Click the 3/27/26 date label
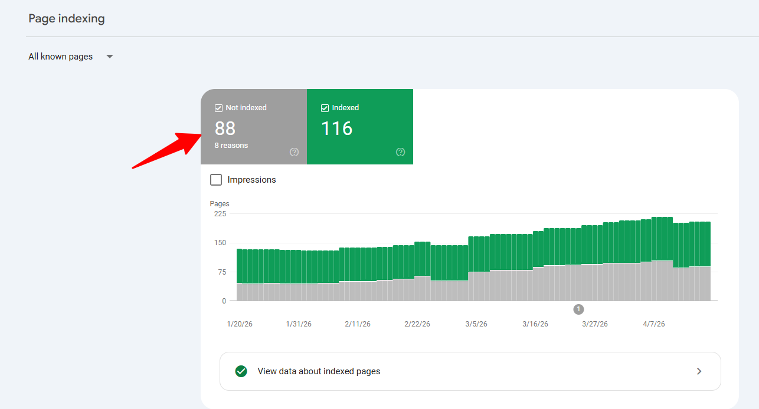The width and height of the screenshot is (759, 409). click(595, 324)
